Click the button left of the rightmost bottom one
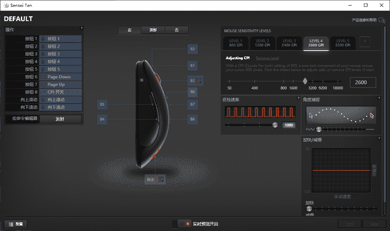Image resolution: width=390 pixels, height=231 pixels. [x=349, y=224]
